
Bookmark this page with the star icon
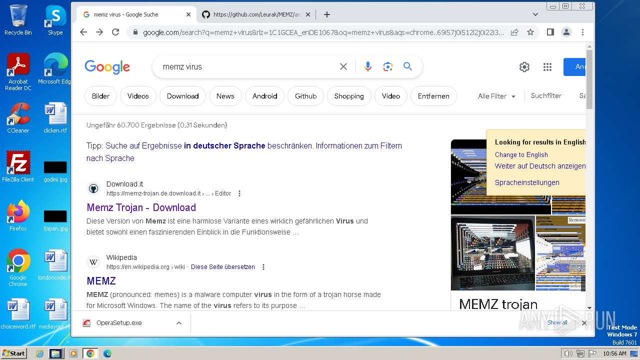point(530,32)
